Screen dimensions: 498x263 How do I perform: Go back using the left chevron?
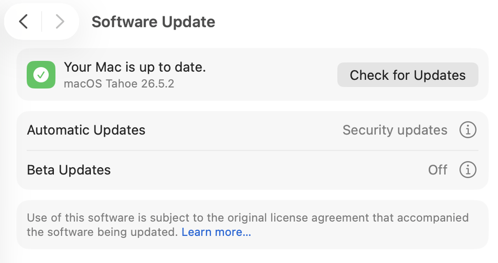point(23,22)
